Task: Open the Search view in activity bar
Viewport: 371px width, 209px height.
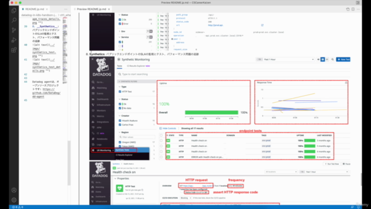Action: point(14,20)
